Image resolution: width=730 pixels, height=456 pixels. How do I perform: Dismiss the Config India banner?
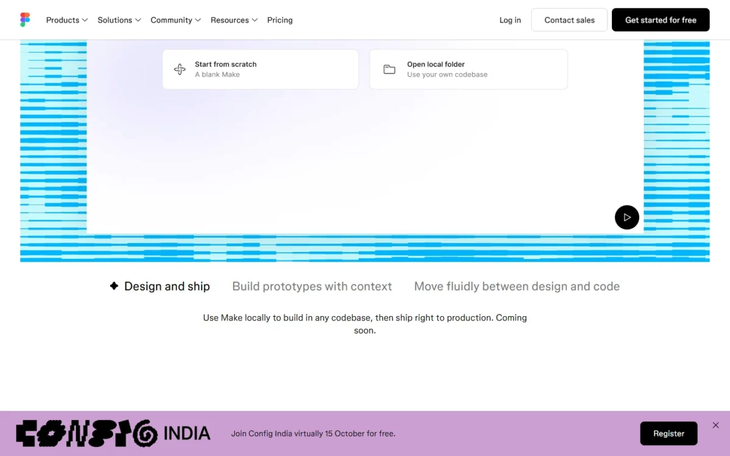[715, 425]
